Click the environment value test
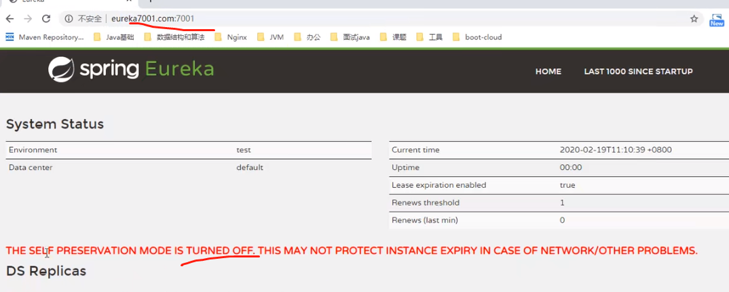This screenshot has width=729, height=292. tap(244, 150)
